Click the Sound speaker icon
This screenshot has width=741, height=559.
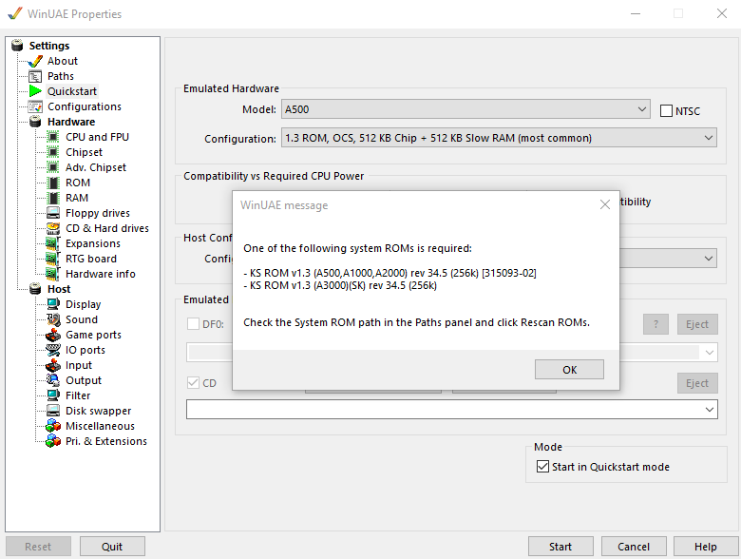coord(53,319)
